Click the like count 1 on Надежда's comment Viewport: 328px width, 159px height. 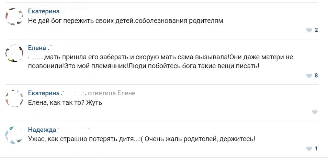point(316,149)
